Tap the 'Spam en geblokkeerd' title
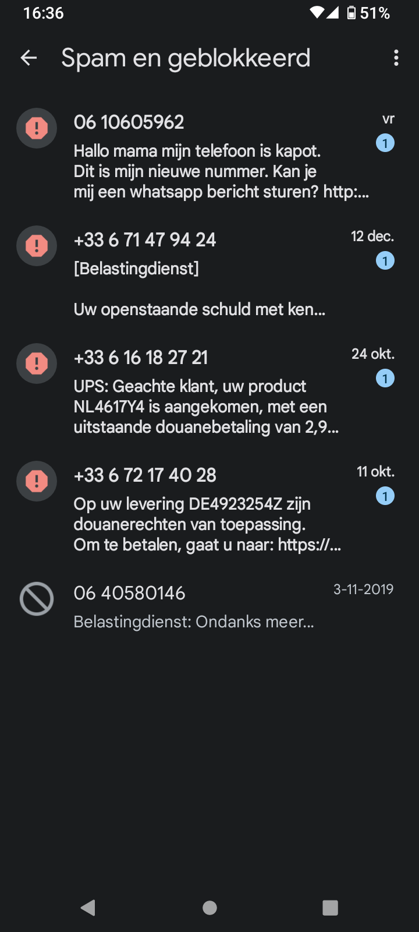419x932 pixels. tap(186, 58)
